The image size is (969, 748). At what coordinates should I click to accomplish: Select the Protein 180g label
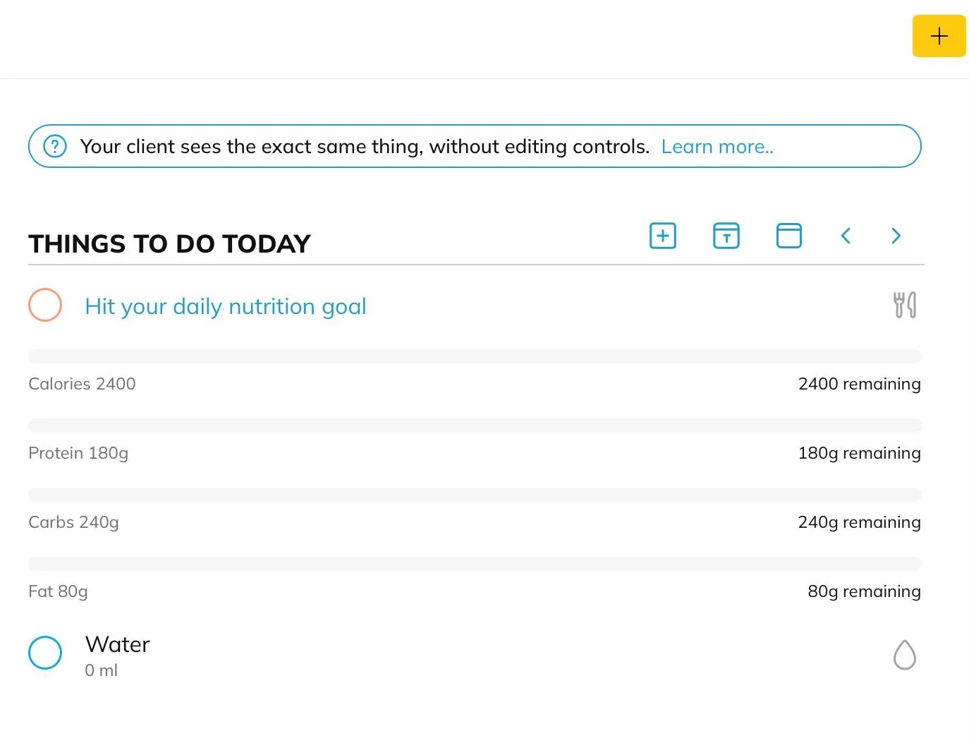(78, 453)
